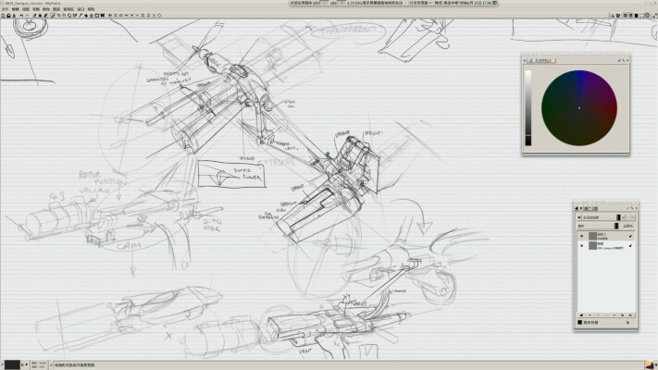
Task: Select the Ellipse drawing tool
Action: click(x=69, y=16)
